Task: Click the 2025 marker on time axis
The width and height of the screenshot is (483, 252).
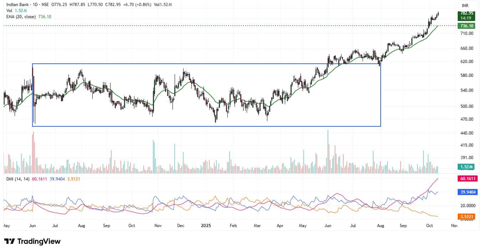Action: click(x=206, y=225)
